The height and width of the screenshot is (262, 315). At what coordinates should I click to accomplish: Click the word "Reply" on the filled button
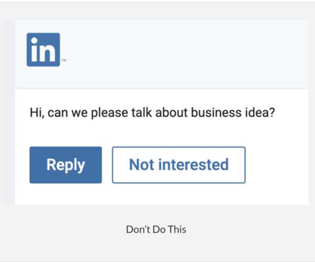click(66, 165)
